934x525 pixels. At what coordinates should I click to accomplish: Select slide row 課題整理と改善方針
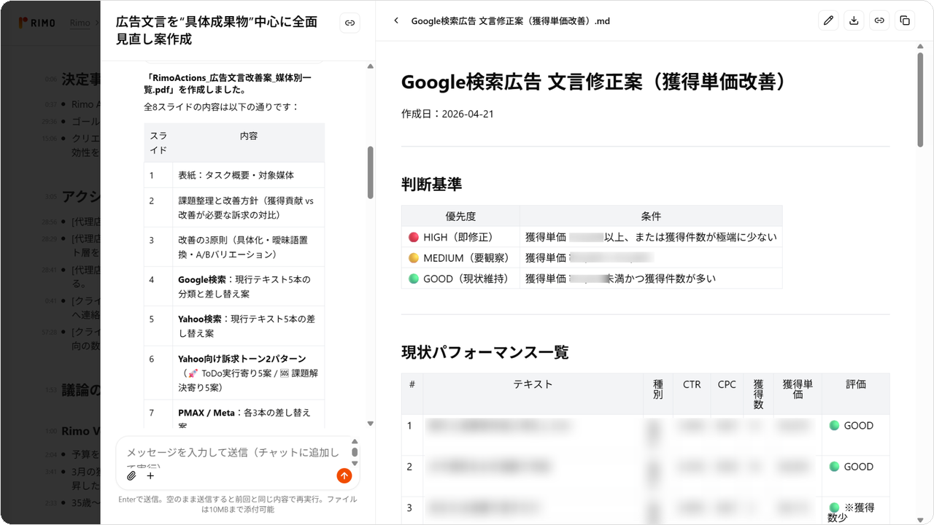(234, 208)
